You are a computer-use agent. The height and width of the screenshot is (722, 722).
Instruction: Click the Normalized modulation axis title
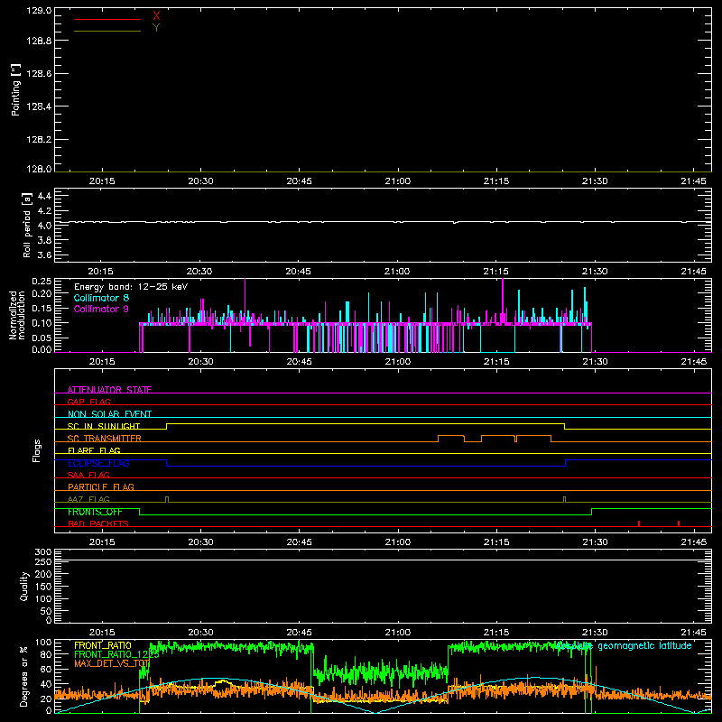point(17,315)
